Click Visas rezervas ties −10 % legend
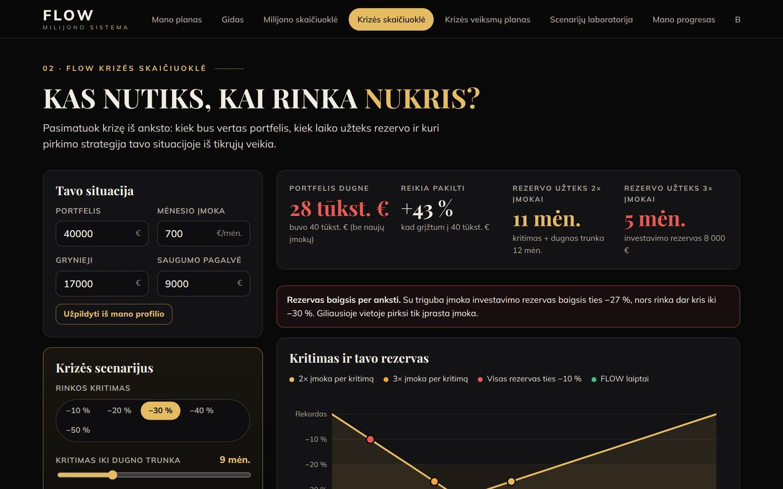This screenshot has height=489, width=783. coord(530,379)
